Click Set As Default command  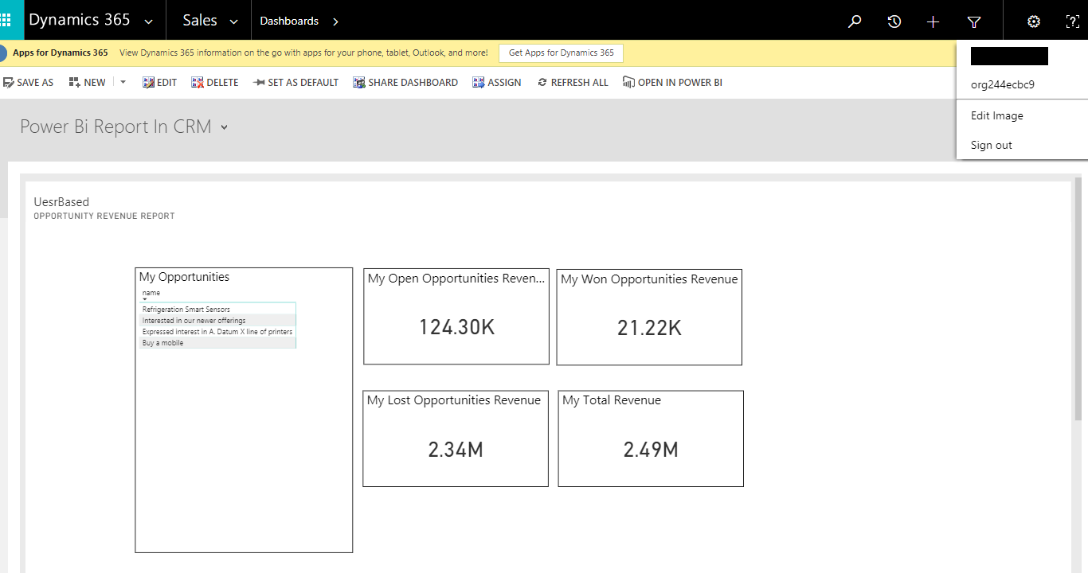(x=295, y=82)
